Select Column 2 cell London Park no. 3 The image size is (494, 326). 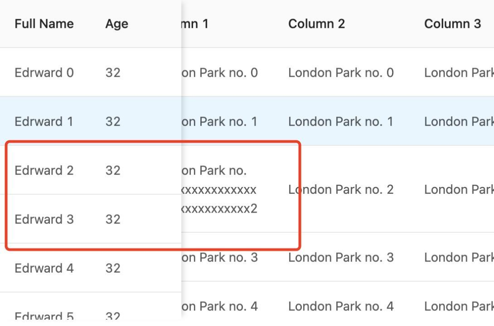coord(341,257)
